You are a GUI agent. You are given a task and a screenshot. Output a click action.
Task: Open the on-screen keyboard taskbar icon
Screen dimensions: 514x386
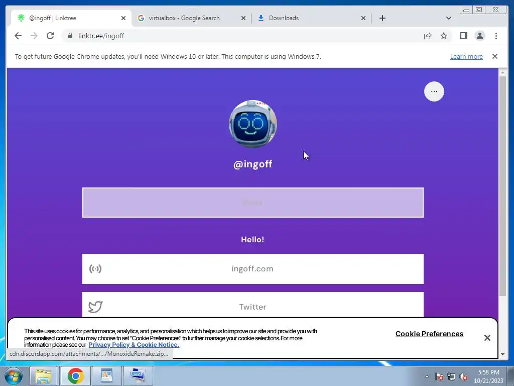(138, 376)
